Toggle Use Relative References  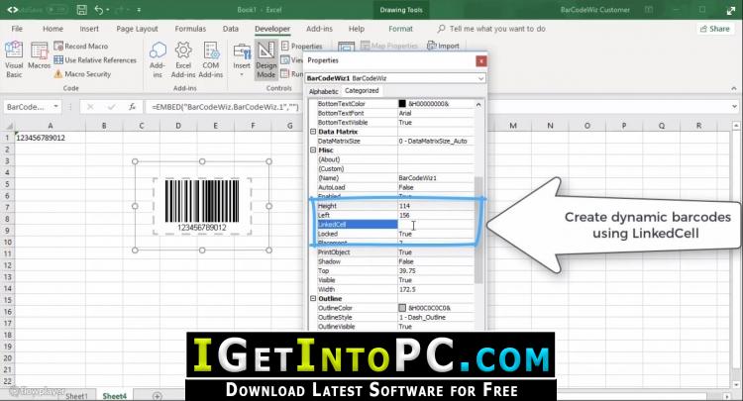coord(95,60)
